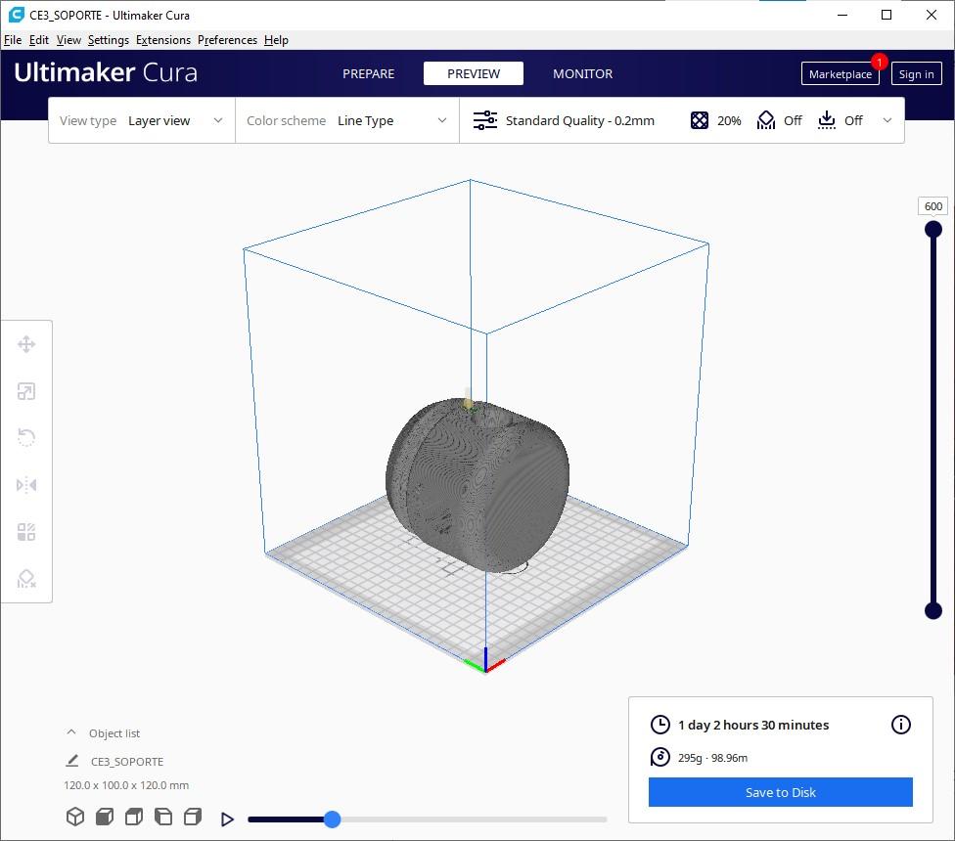Image resolution: width=955 pixels, height=841 pixels.
Task: Click Save to Disk
Action: (780, 792)
